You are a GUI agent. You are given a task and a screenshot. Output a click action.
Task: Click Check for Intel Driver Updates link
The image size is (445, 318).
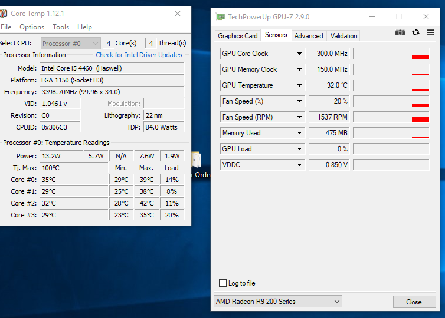(x=139, y=55)
